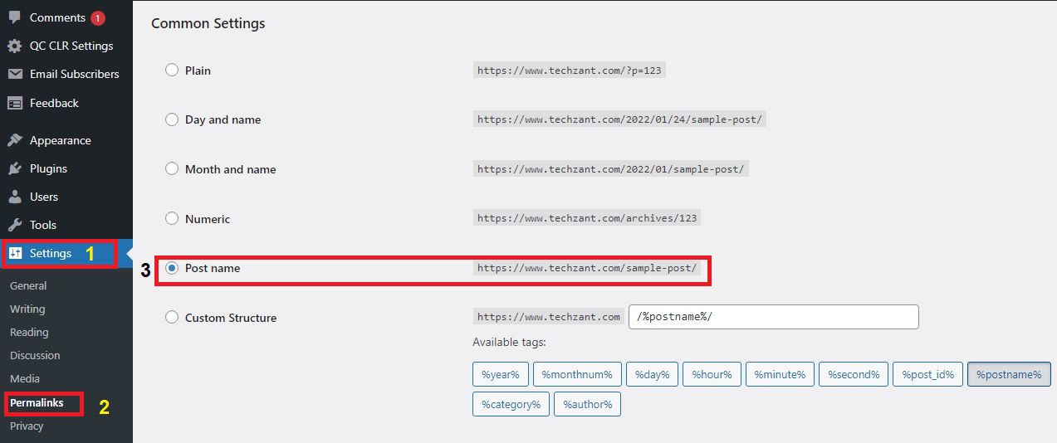1057x443 pixels.
Task: Select the Custom Structure radio button
Action: pos(172,317)
